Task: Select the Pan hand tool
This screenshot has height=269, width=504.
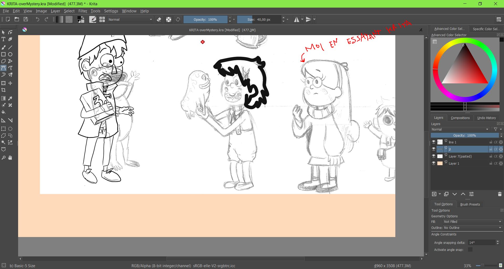Action: coord(10,158)
